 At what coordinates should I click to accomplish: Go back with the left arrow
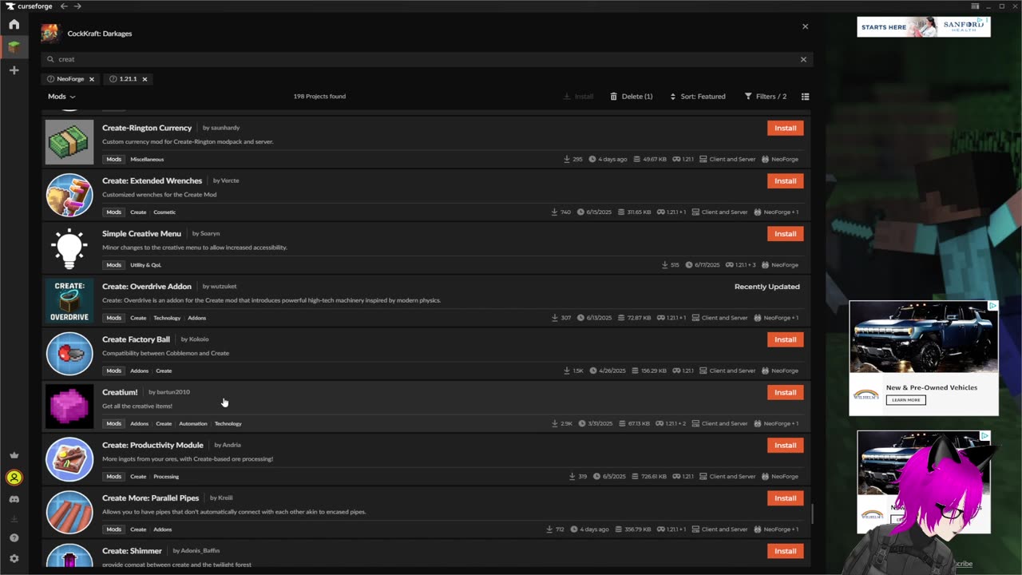tap(64, 6)
